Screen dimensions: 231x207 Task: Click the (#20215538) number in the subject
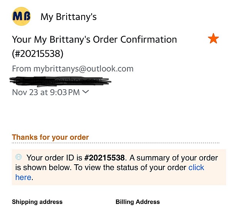[38, 53]
